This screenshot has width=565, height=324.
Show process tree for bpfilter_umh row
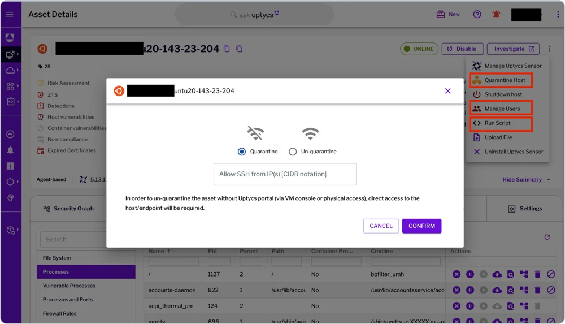(524, 274)
